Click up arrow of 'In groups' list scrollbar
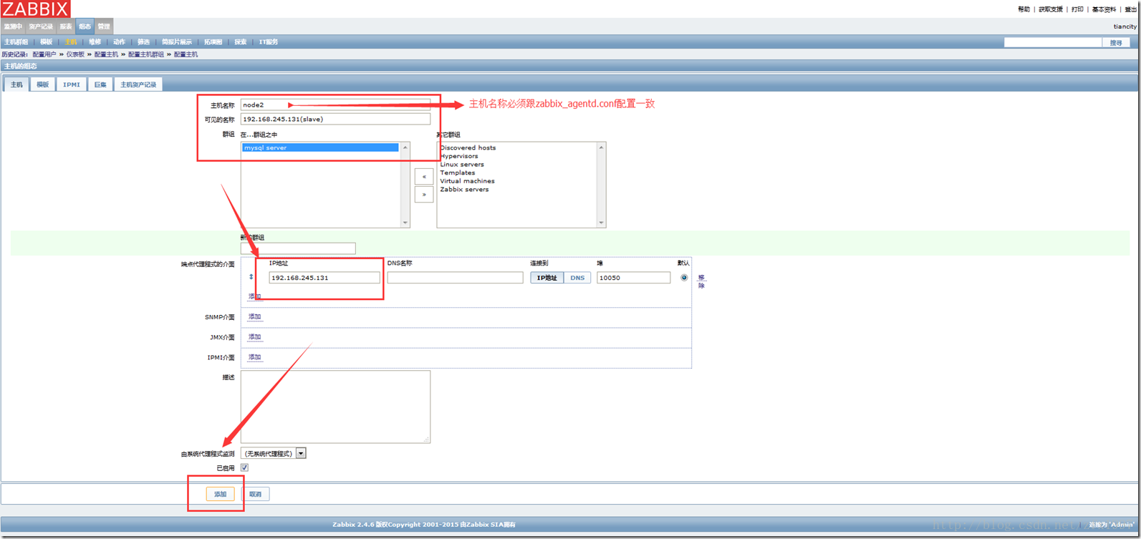1141x539 pixels. pos(405,147)
